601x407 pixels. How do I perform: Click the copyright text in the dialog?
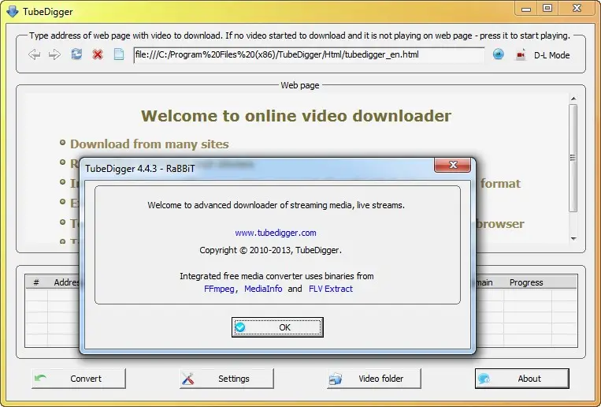click(x=271, y=250)
